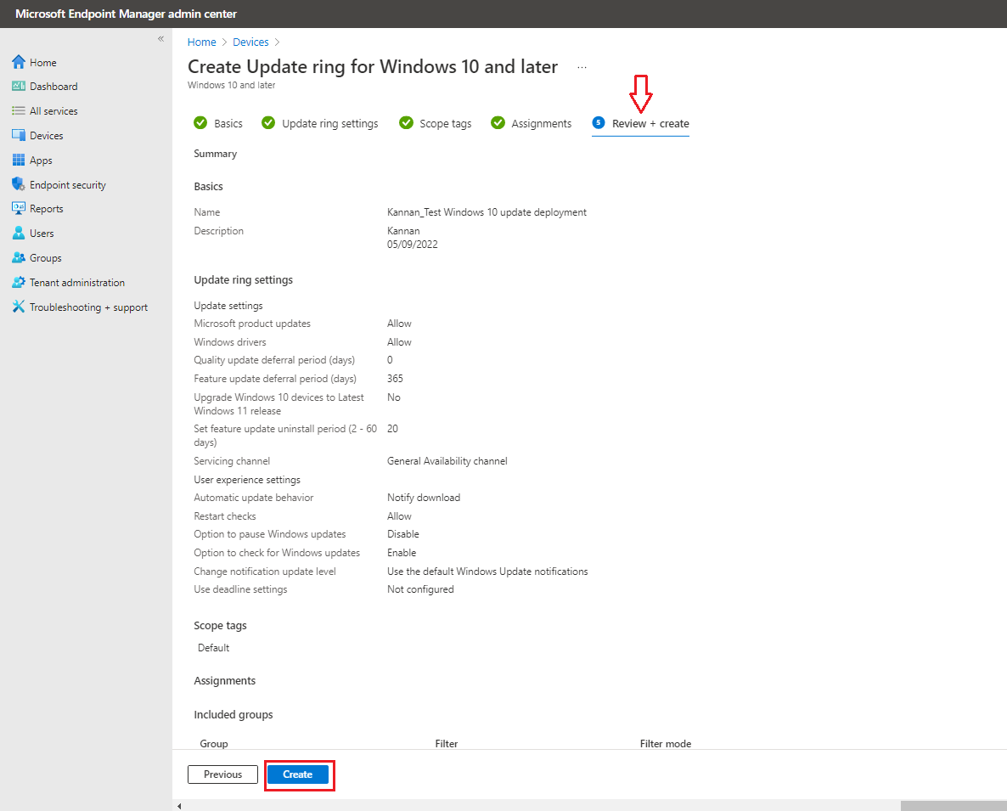Switch to the Basics tab
The image size is (1007, 811).
pyautogui.click(x=218, y=123)
